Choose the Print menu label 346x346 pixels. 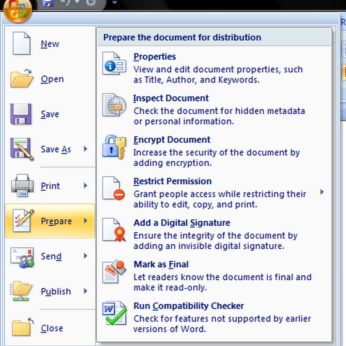click(50, 186)
